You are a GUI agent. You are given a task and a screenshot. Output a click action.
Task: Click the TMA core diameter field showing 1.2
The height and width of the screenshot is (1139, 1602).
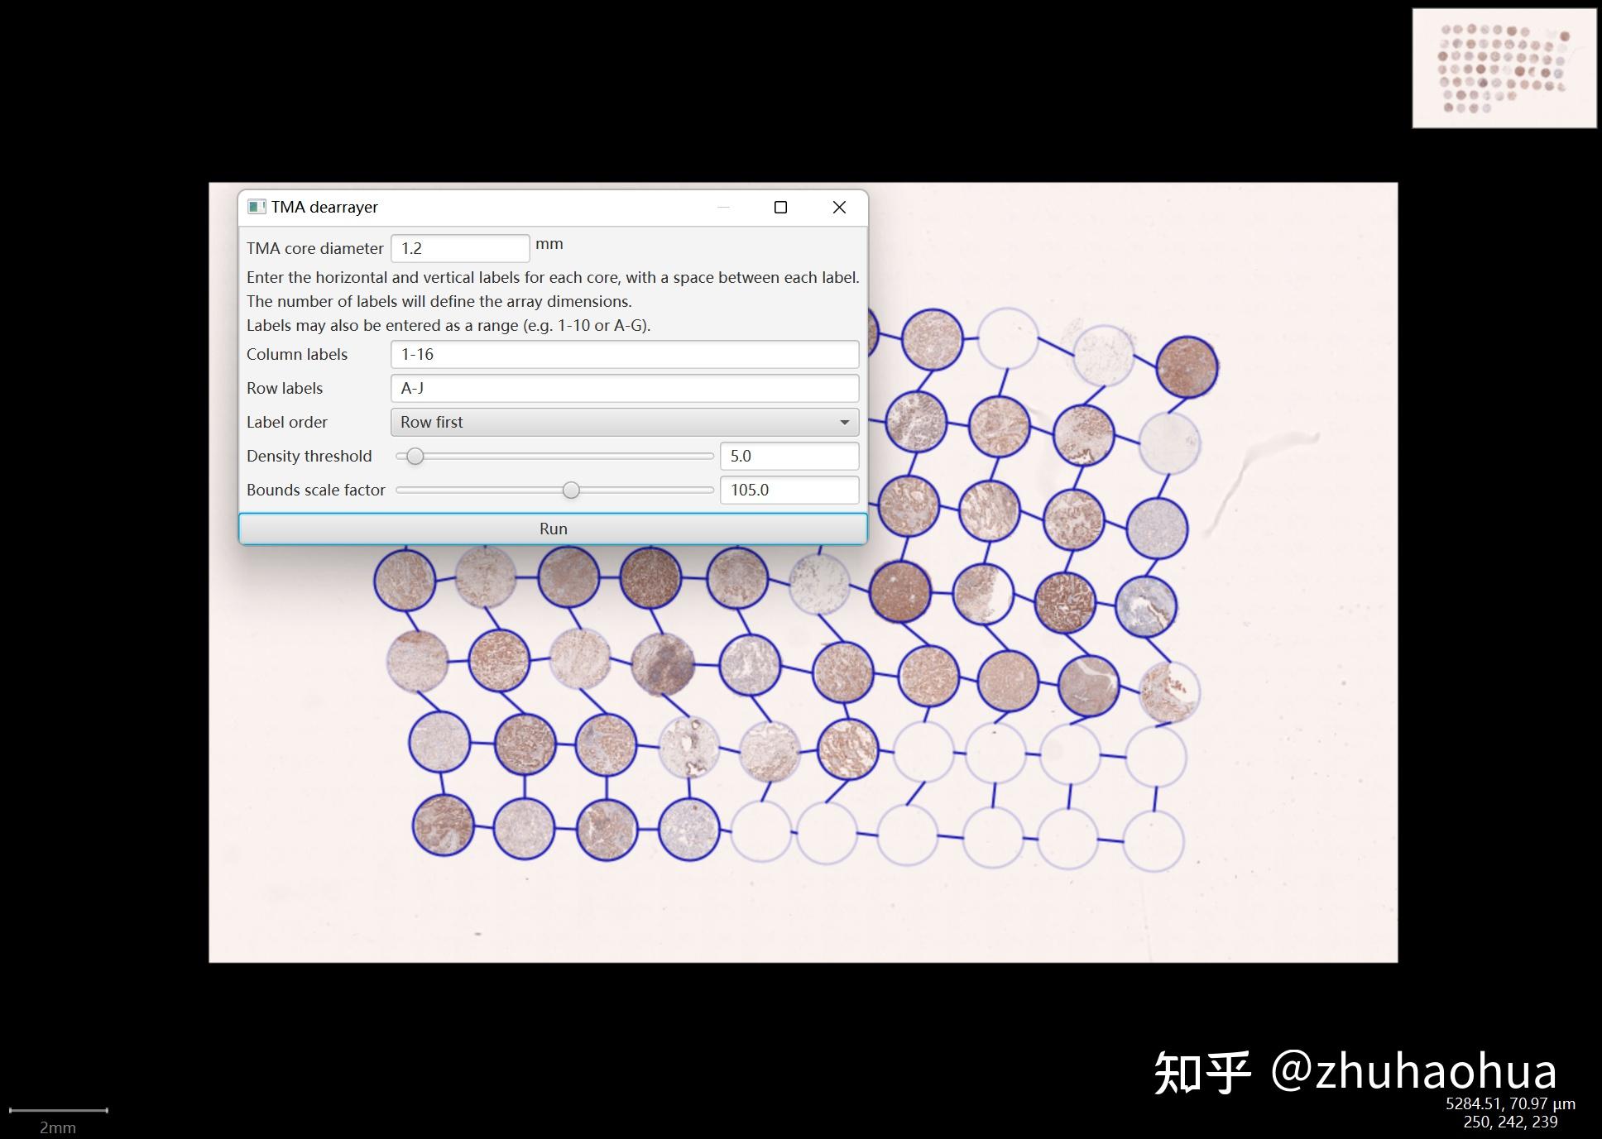[460, 247]
